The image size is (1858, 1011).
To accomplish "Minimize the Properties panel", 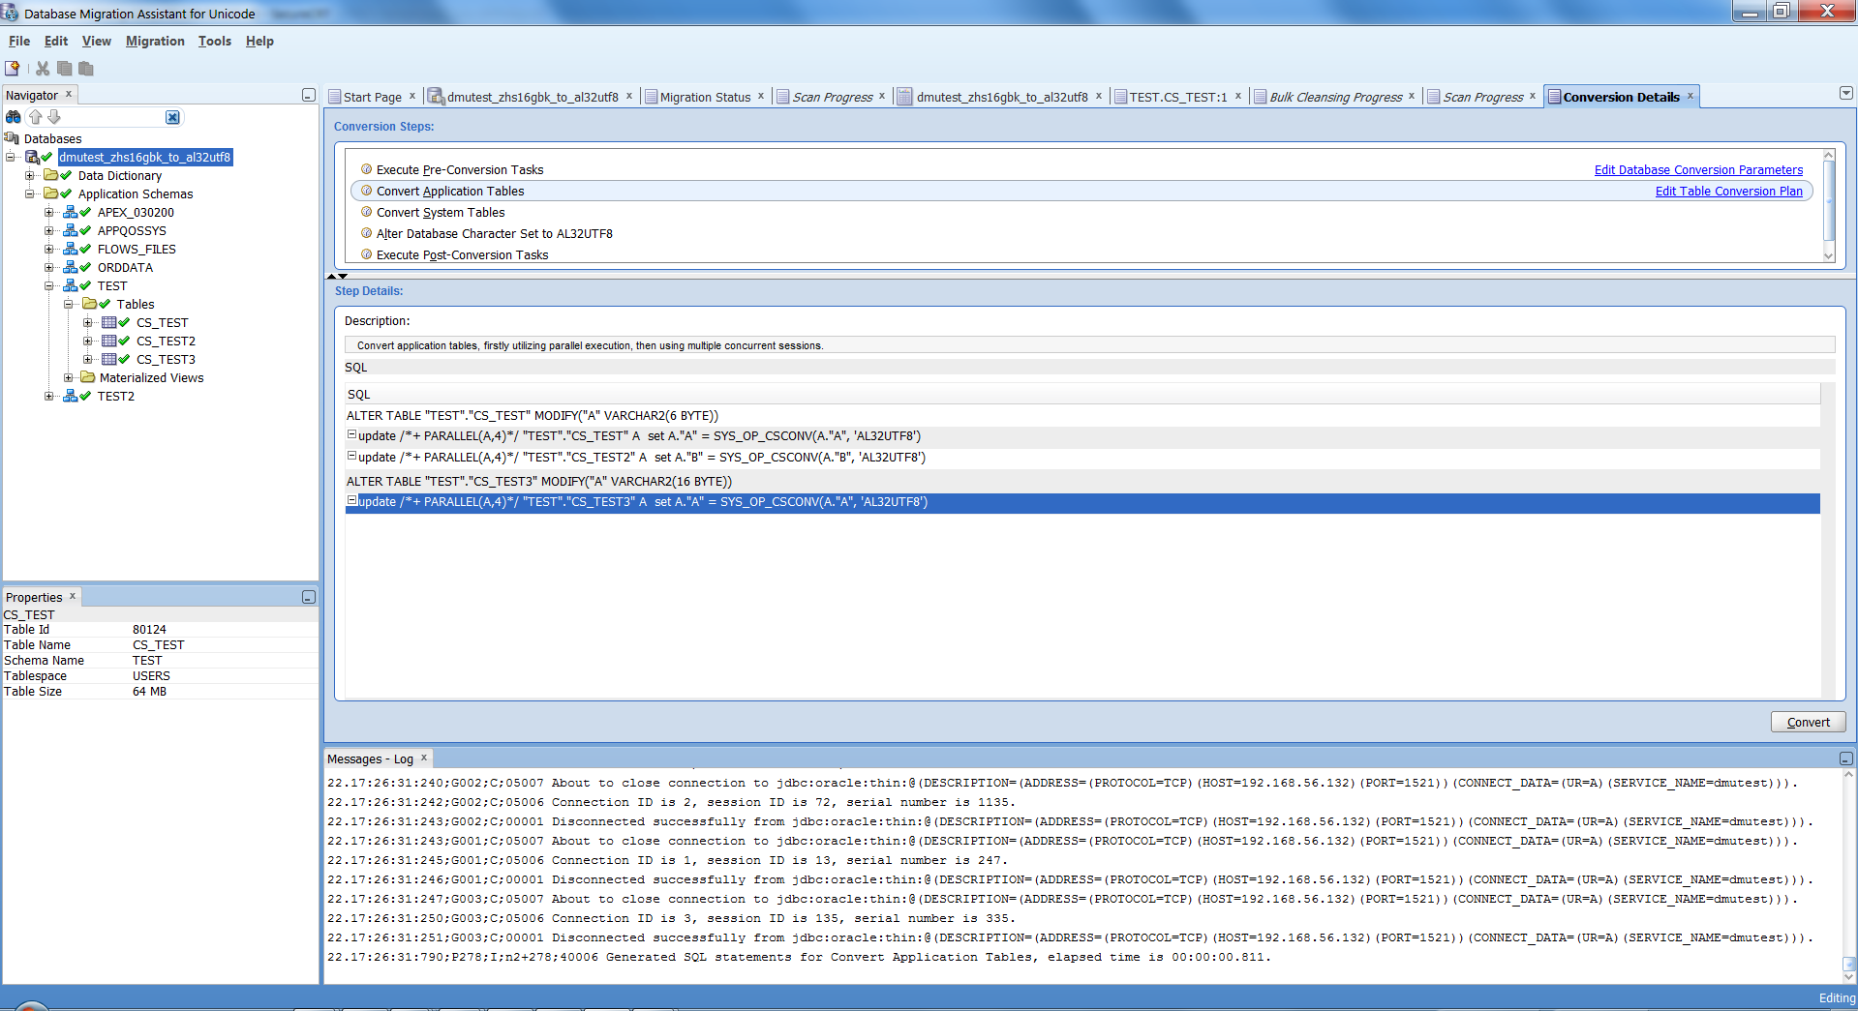I will (x=308, y=597).
